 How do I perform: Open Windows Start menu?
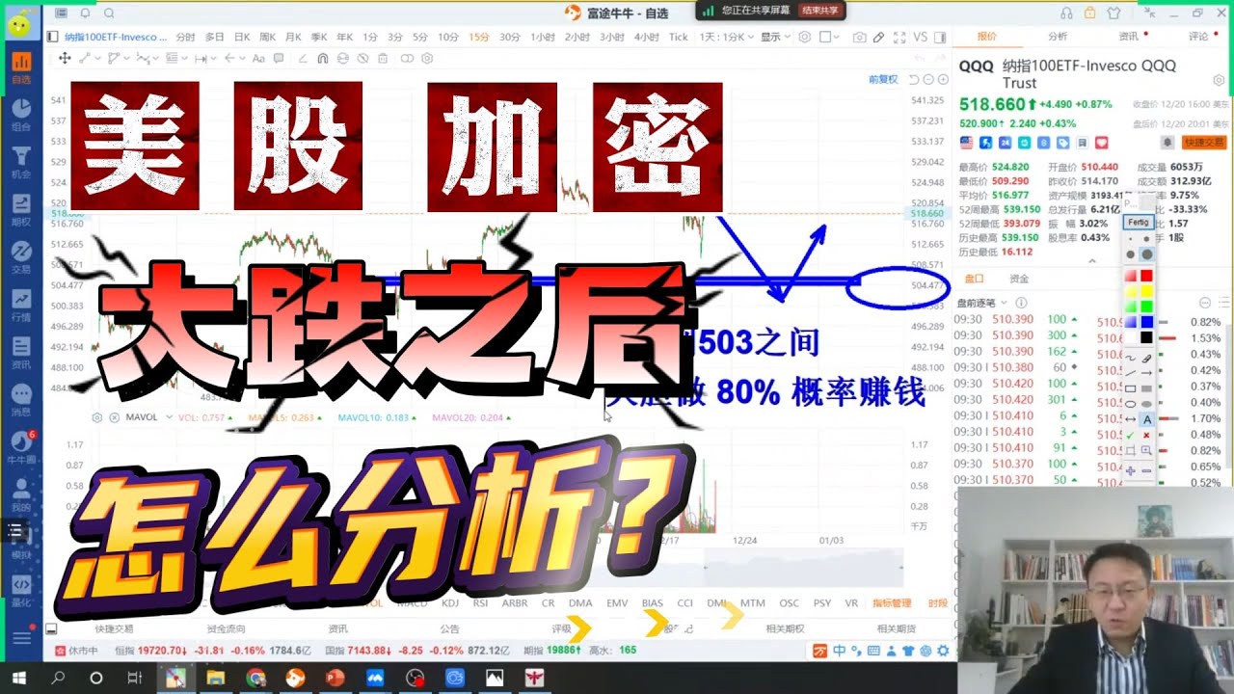pos(18,678)
